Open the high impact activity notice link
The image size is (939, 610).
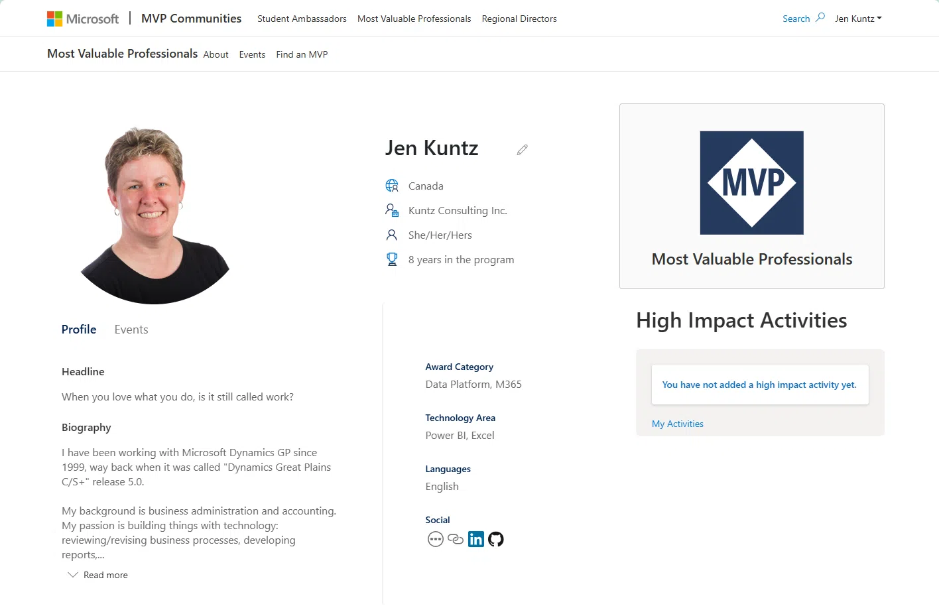(x=759, y=384)
